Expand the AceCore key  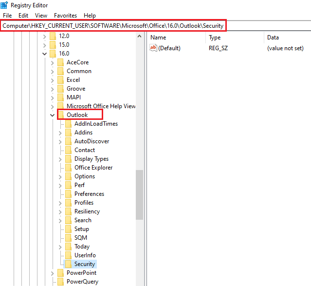pyautogui.click(x=53, y=63)
